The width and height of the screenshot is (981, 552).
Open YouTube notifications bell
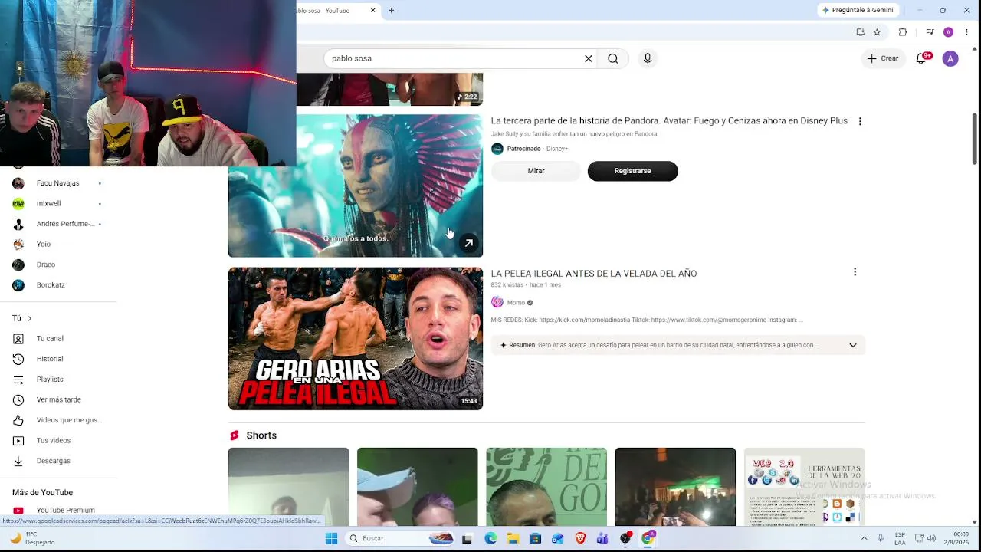[922, 58]
